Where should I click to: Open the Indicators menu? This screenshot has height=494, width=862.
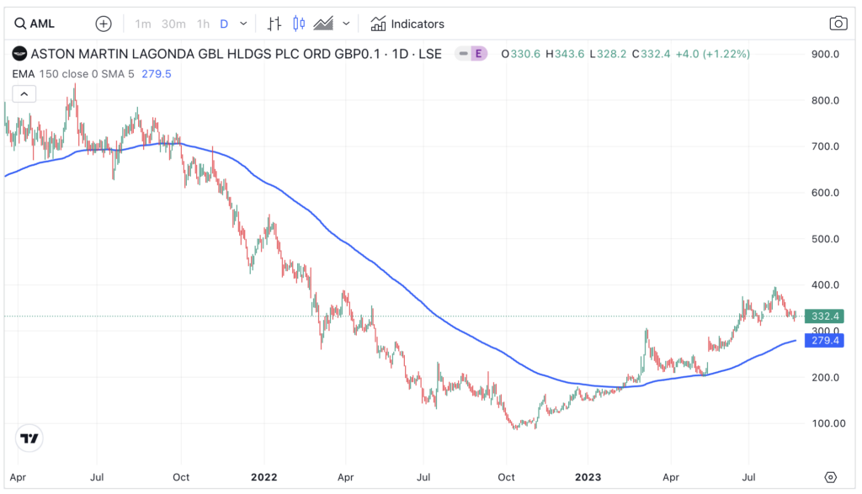tap(407, 24)
